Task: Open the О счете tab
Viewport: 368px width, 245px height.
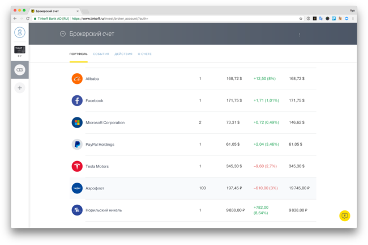Action: pyautogui.click(x=144, y=54)
